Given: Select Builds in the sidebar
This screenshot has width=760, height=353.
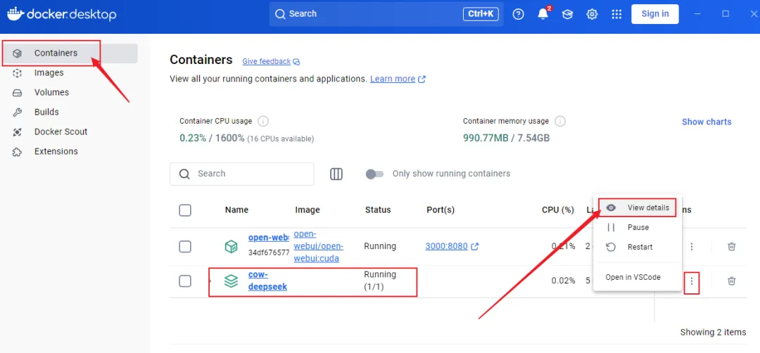Looking at the screenshot, I should (70, 112).
